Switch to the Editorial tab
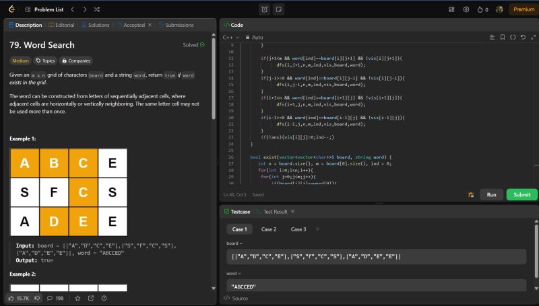Image resolution: width=539 pixels, height=306 pixels. click(61, 25)
